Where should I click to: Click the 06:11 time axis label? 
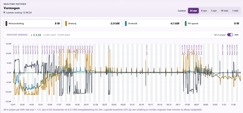coord(178,105)
